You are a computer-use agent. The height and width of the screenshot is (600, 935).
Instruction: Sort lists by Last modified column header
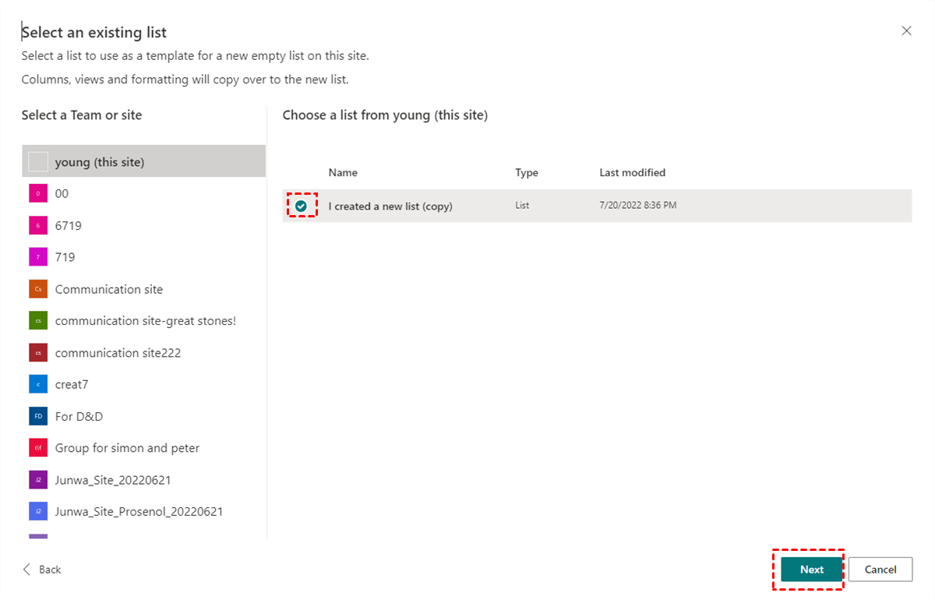pyautogui.click(x=632, y=173)
